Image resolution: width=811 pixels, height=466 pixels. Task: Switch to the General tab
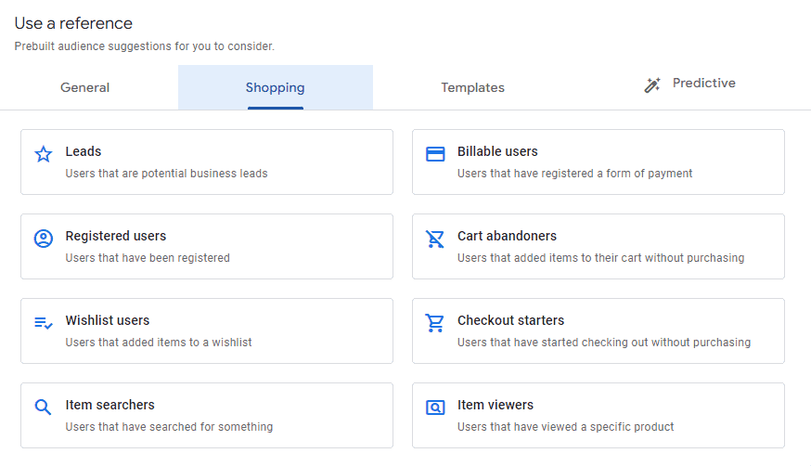[85, 87]
